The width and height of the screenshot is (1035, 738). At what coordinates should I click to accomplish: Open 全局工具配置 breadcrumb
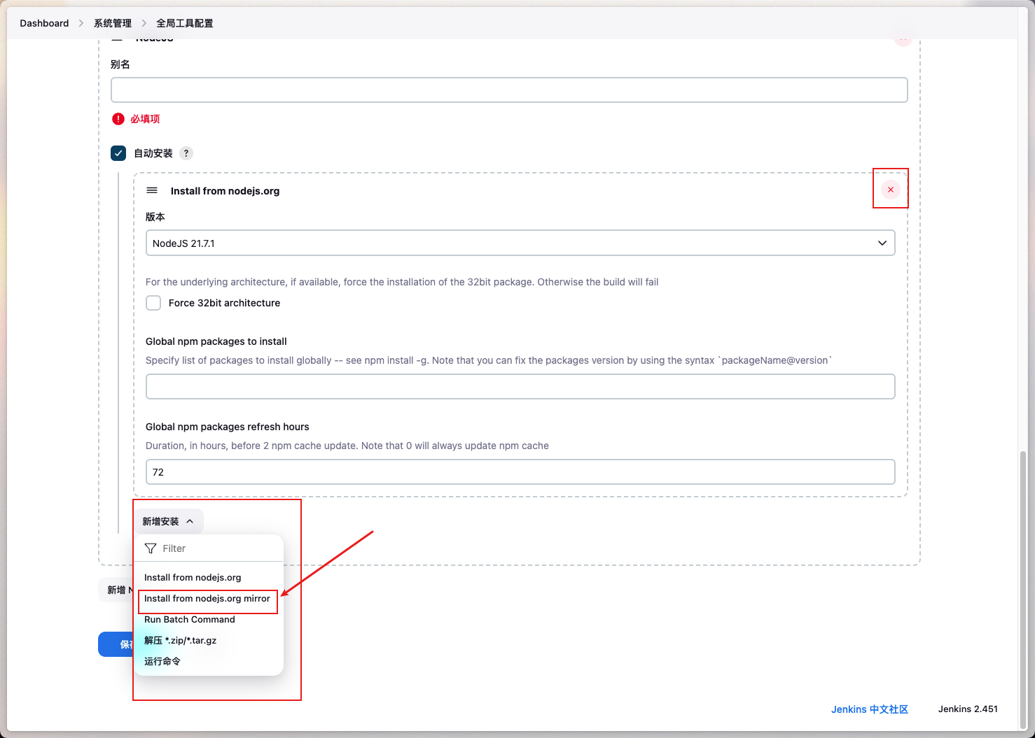185,23
